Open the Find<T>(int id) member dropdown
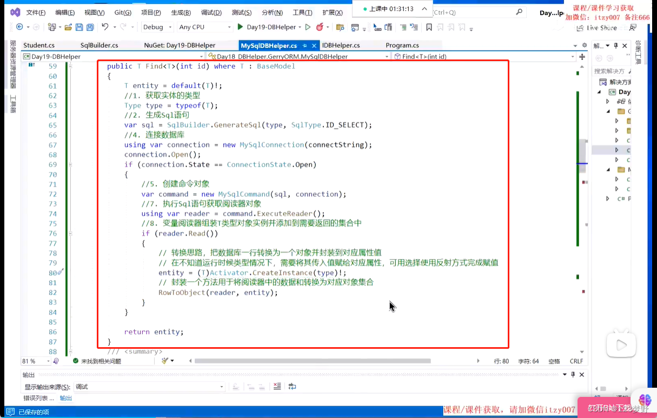657x418 pixels. (x=485, y=56)
